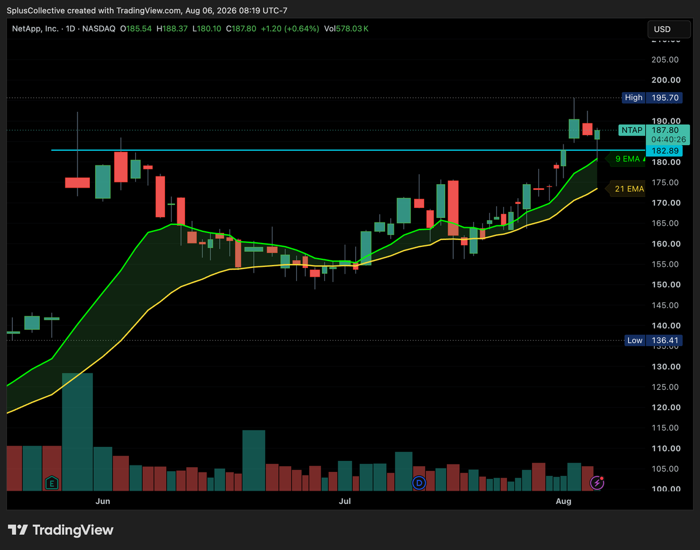The height and width of the screenshot is (550, 700).
Task: Click the 130.00 price axis label
Action: (x=665, y=366)
